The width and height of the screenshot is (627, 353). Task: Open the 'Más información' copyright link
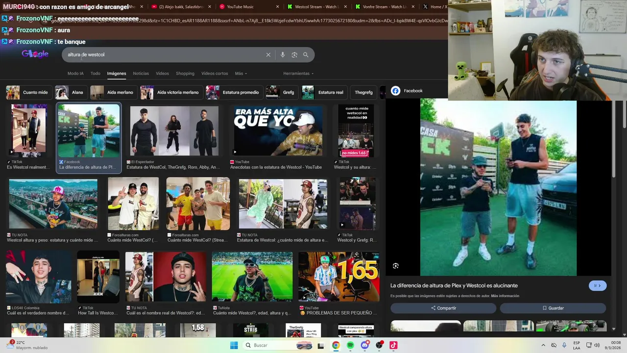505,296
